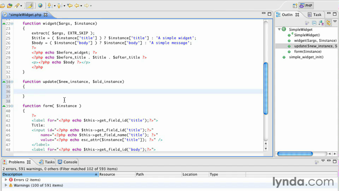Image resolution: width=339 pixels, height=191 pixels.
Task: Fold the widget function at line 22
Action: 12,24
